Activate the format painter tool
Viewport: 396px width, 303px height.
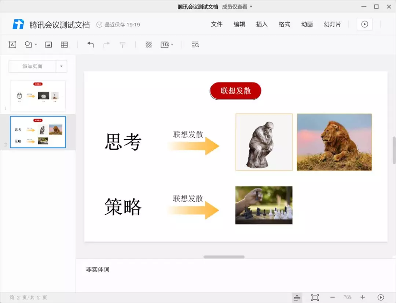(x=122, y=45)
